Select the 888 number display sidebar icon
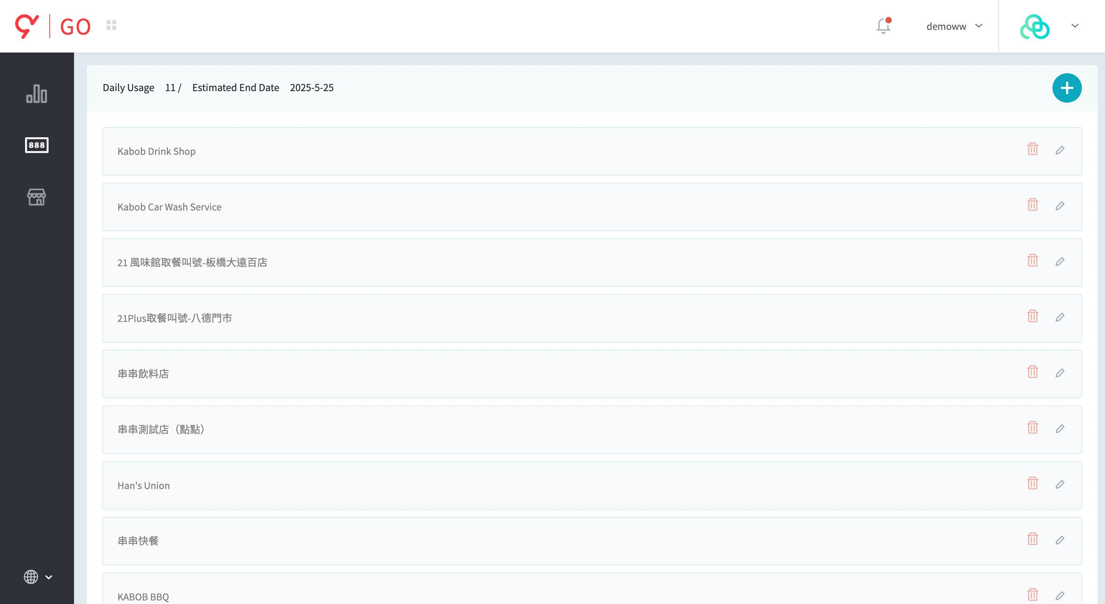The width and height of the screenshot is (1105, 604). coord(37,145)
